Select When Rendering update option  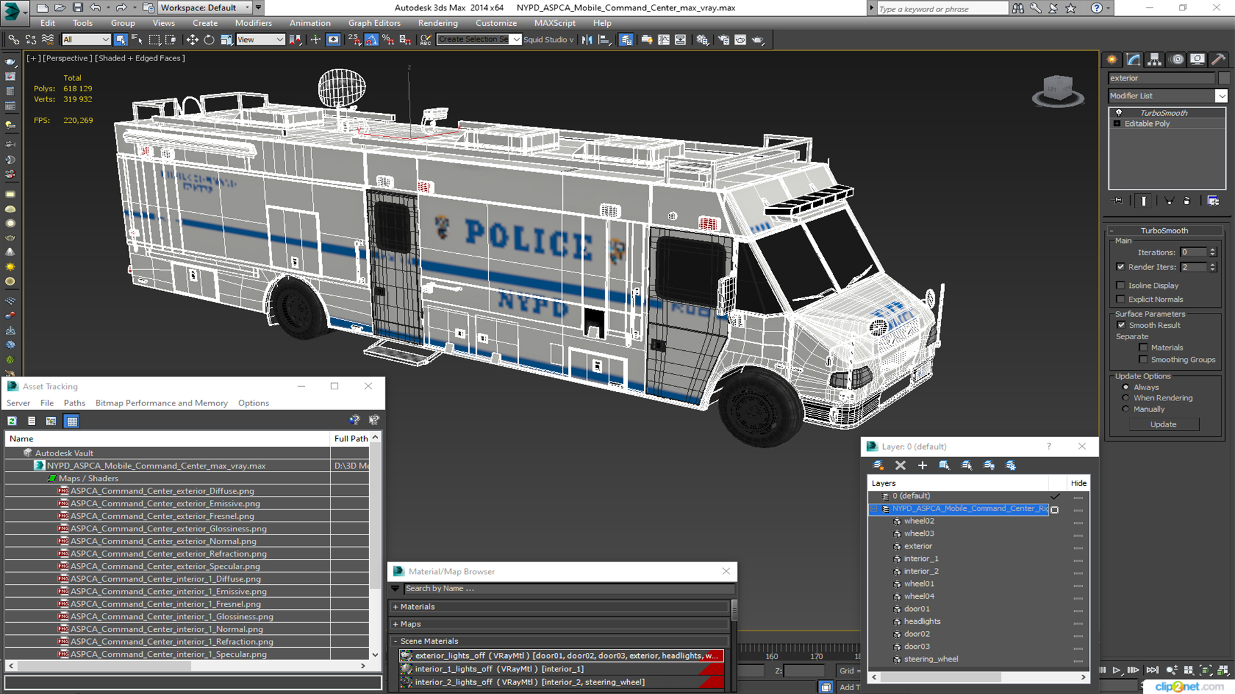(1126, 398)
